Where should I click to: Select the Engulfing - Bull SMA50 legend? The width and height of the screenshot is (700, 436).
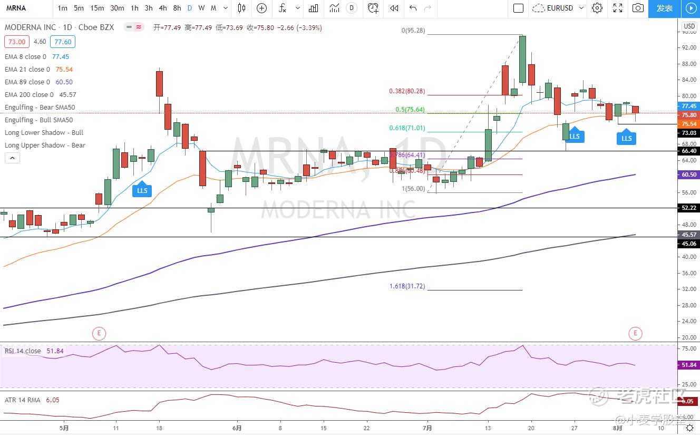click(x=39, y=120)
